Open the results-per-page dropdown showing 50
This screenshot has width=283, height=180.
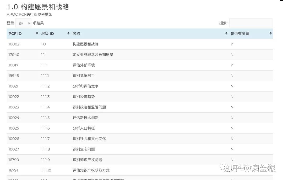(23, 23)
